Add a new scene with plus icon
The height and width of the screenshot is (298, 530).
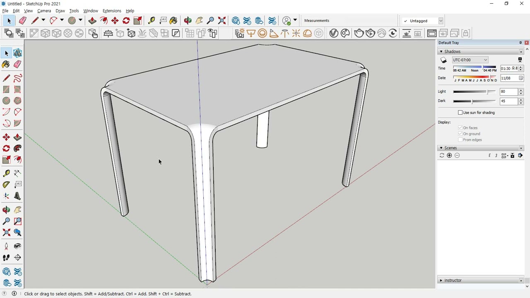click(x=449, y=156)
